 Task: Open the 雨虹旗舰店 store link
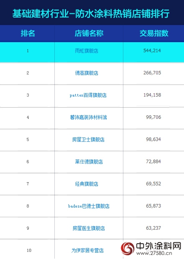(x=87, y=51)
